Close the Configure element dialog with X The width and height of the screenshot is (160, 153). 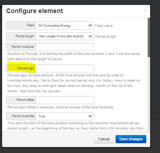click(x=144, y=11)
